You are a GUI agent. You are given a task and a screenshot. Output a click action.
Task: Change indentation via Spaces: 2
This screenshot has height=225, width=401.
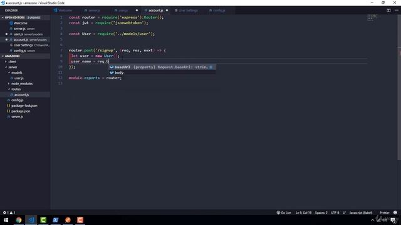[x=321, y=212]
